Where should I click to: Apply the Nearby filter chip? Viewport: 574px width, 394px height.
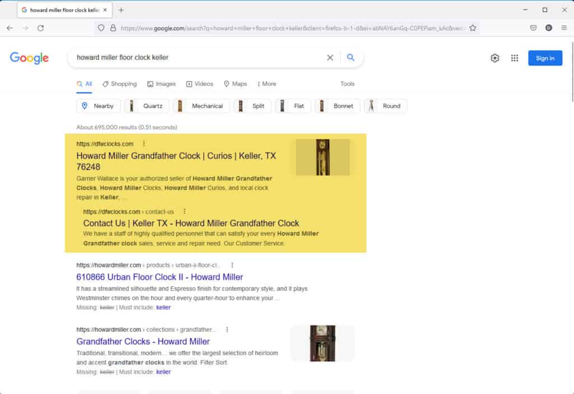(98, 106)
